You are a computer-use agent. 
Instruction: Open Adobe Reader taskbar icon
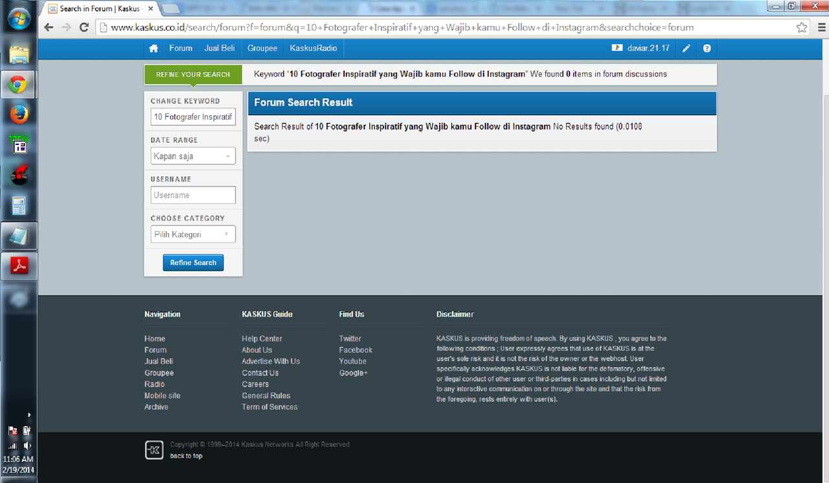[19, 266]
